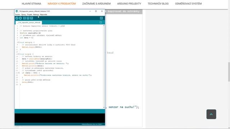The height and width of the screenshot is (129, 230).
Task: Click the 'data = analogRead(analogPin);' line
Action: (37, 59)
